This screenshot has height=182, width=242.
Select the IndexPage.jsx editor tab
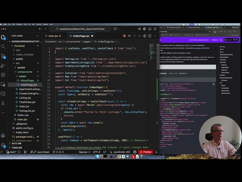(81, 36)
